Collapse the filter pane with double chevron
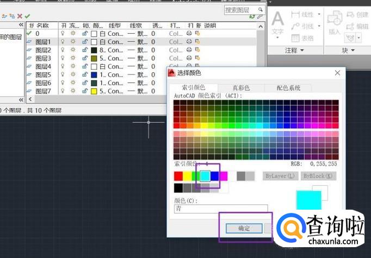Screen dimensions: 371x258 point(21,25)
